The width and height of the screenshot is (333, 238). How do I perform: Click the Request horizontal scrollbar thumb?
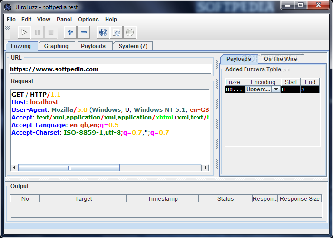tap(69, 168)
